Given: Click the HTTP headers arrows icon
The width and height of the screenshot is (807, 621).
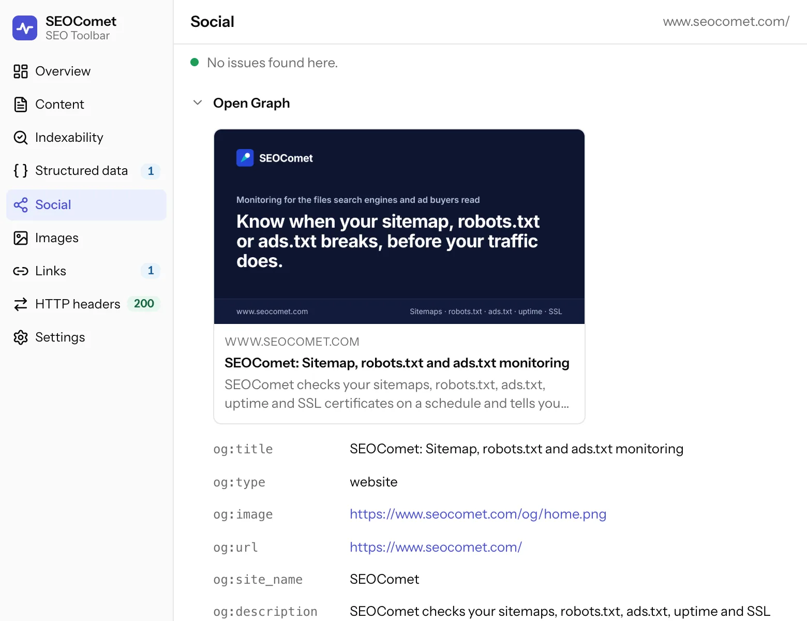Looking at the screenshot, I should [x=21, y=304].
